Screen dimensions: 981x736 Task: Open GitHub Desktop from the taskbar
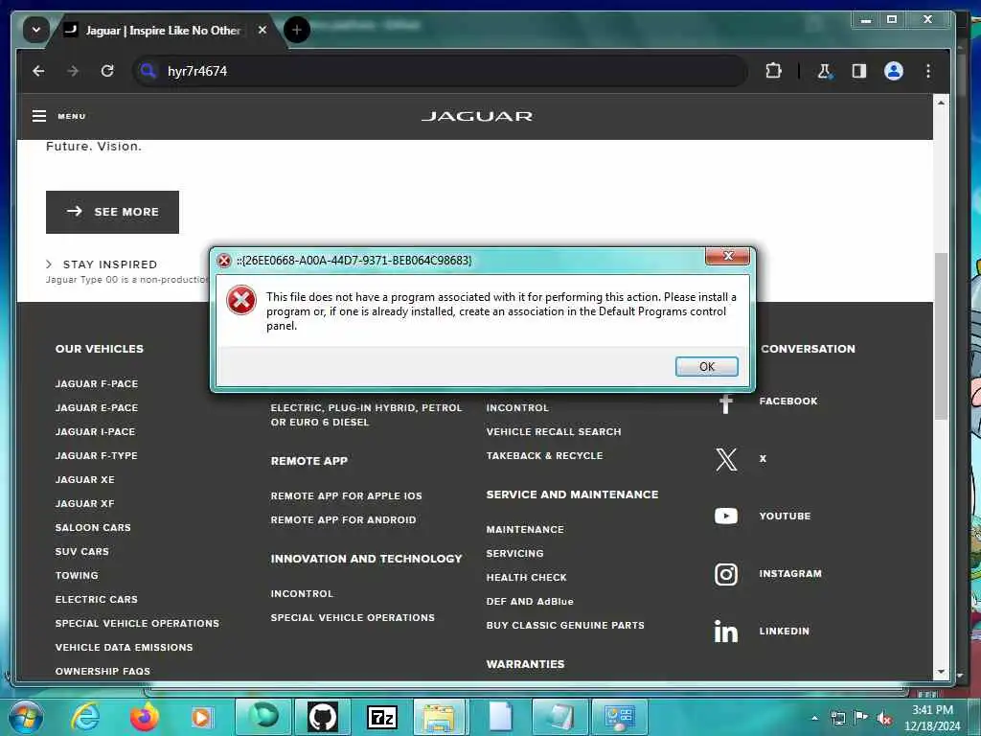tap(323, 717)
